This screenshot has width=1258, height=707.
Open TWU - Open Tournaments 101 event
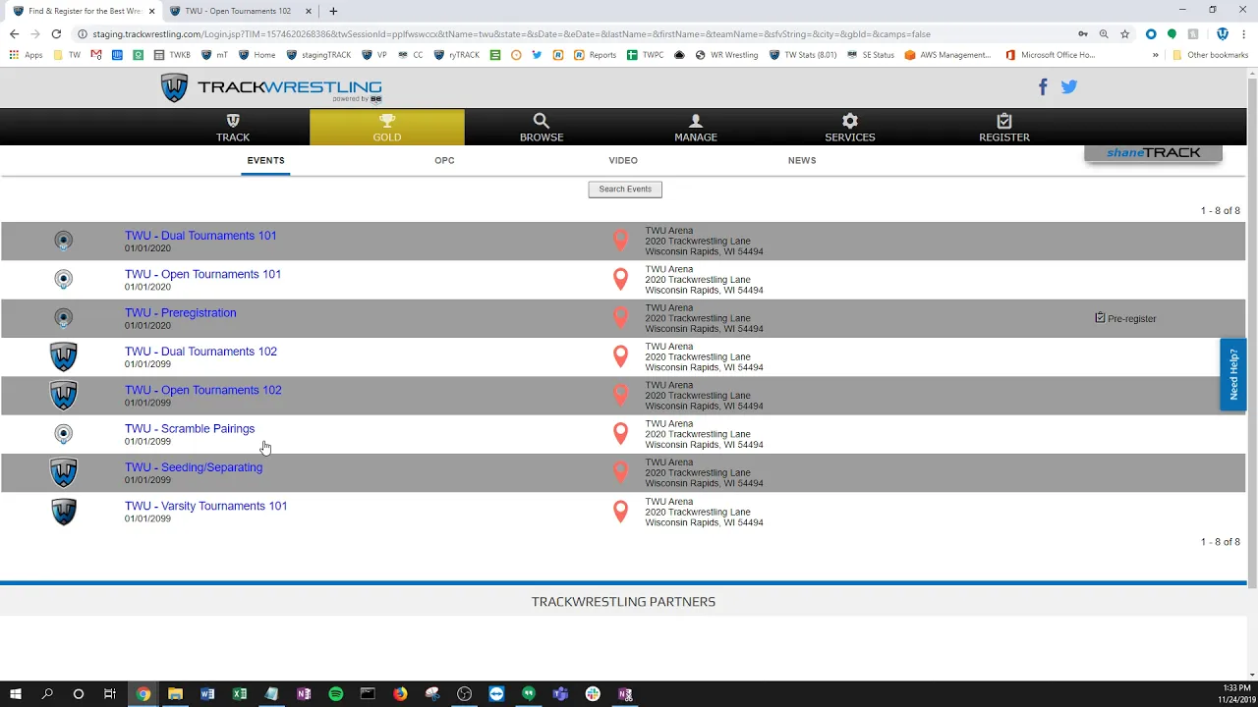point(202,274)
